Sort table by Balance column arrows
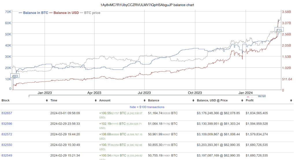Viewport: 296px width, 160px height. [x=193, y=101]
